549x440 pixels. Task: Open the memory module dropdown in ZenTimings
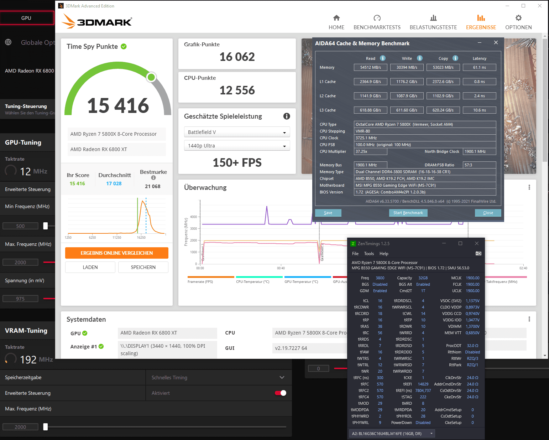pos(392,434)
